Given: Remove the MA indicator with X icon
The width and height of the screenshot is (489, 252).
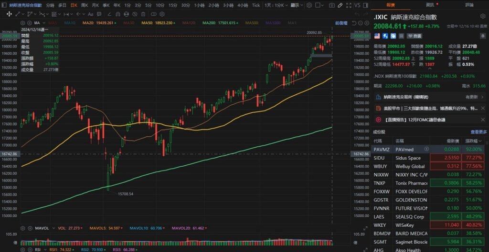Looking at the screenshot, I should 29,23.
